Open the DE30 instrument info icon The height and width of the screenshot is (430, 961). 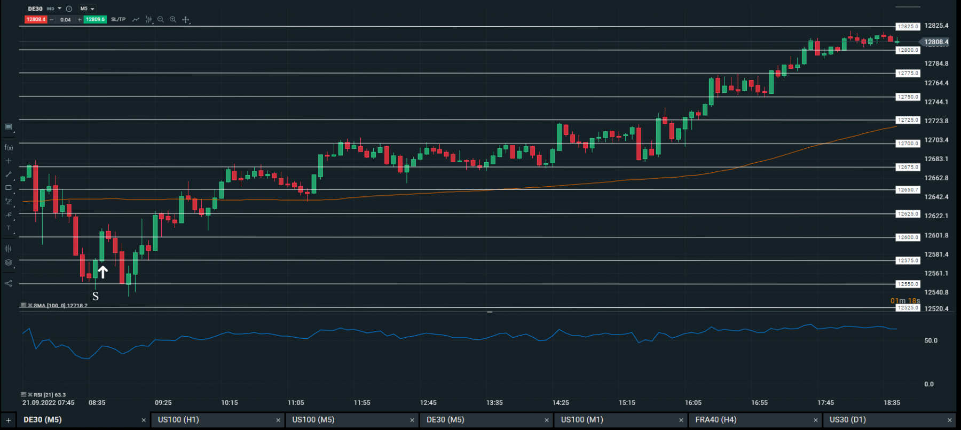click(x=69, y=9)
